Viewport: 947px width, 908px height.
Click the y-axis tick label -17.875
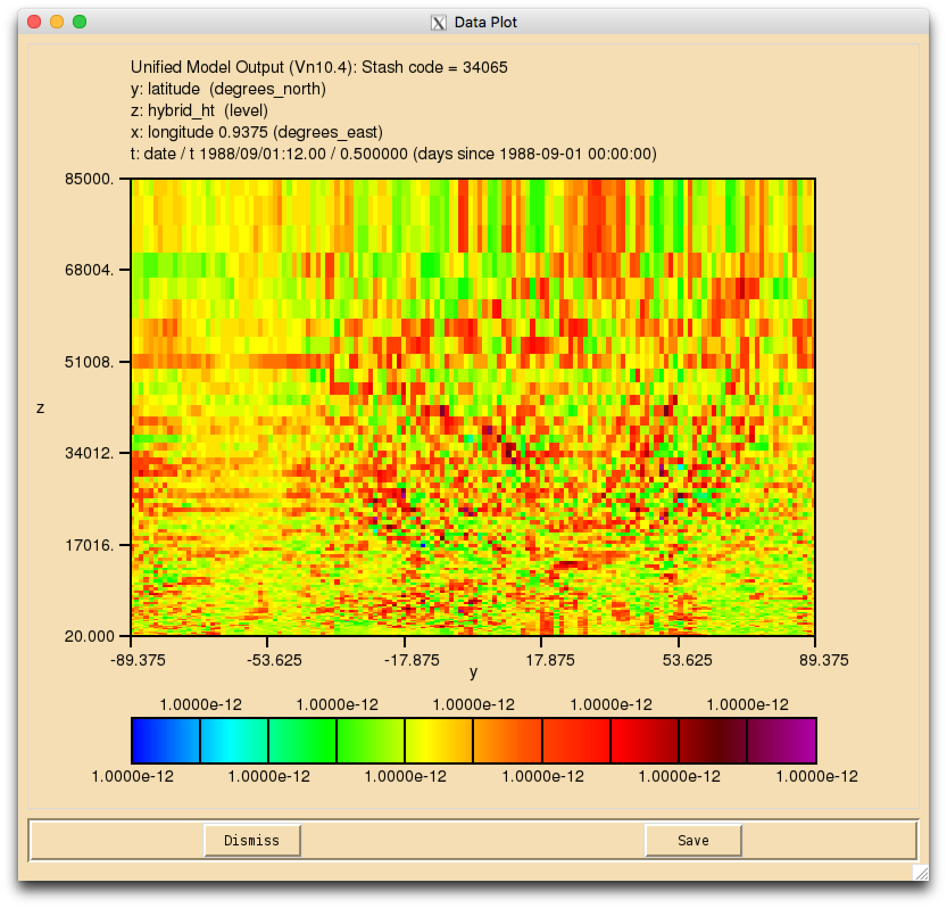(x=412, y=660)
